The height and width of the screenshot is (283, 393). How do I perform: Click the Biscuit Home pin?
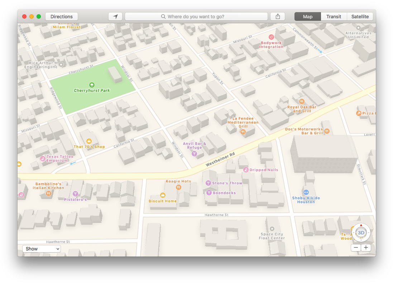click(163, 195)
